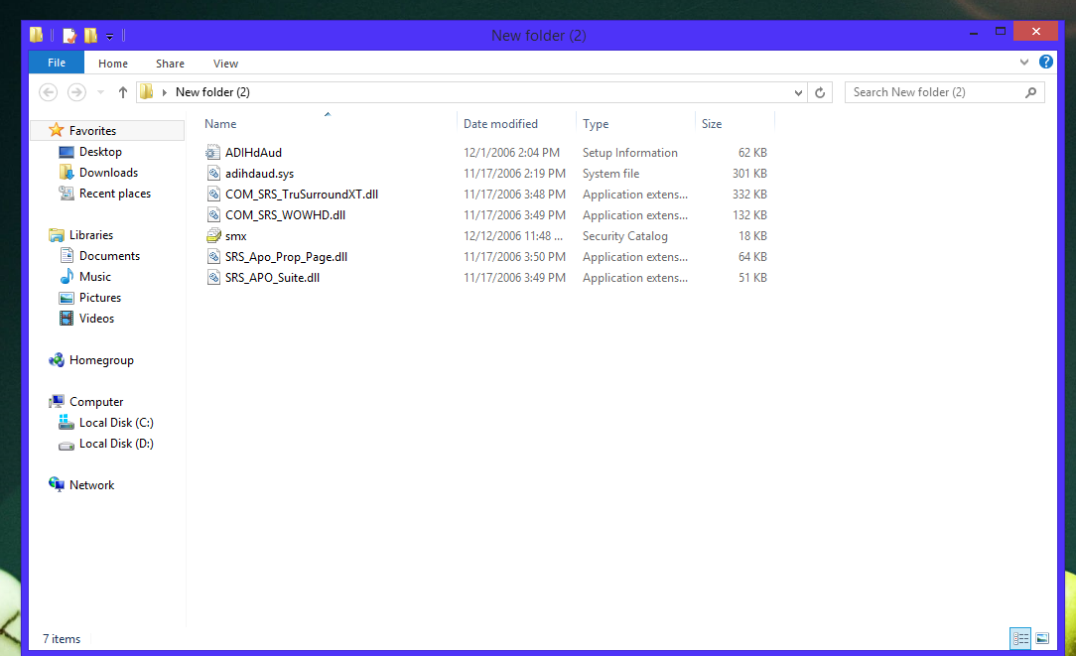This screenshot has width=1076, height=656.
Task: Click the file name smx
Action: tap(235, 236)
